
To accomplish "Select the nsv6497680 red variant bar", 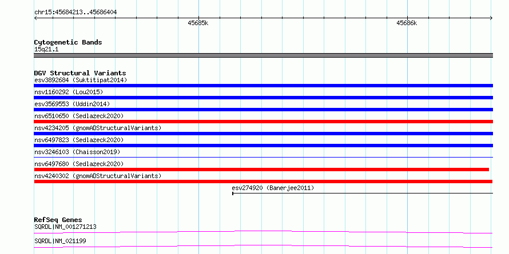I will 261,170.
